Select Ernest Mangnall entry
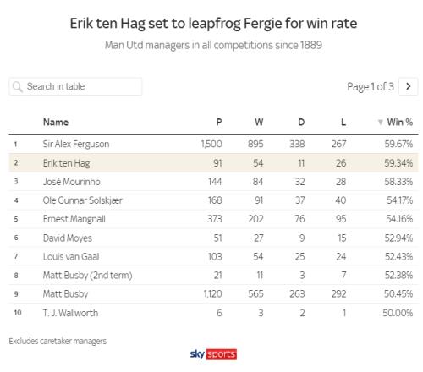The width and height of the screenshot is (423, 372). click(x=213, y=219)
